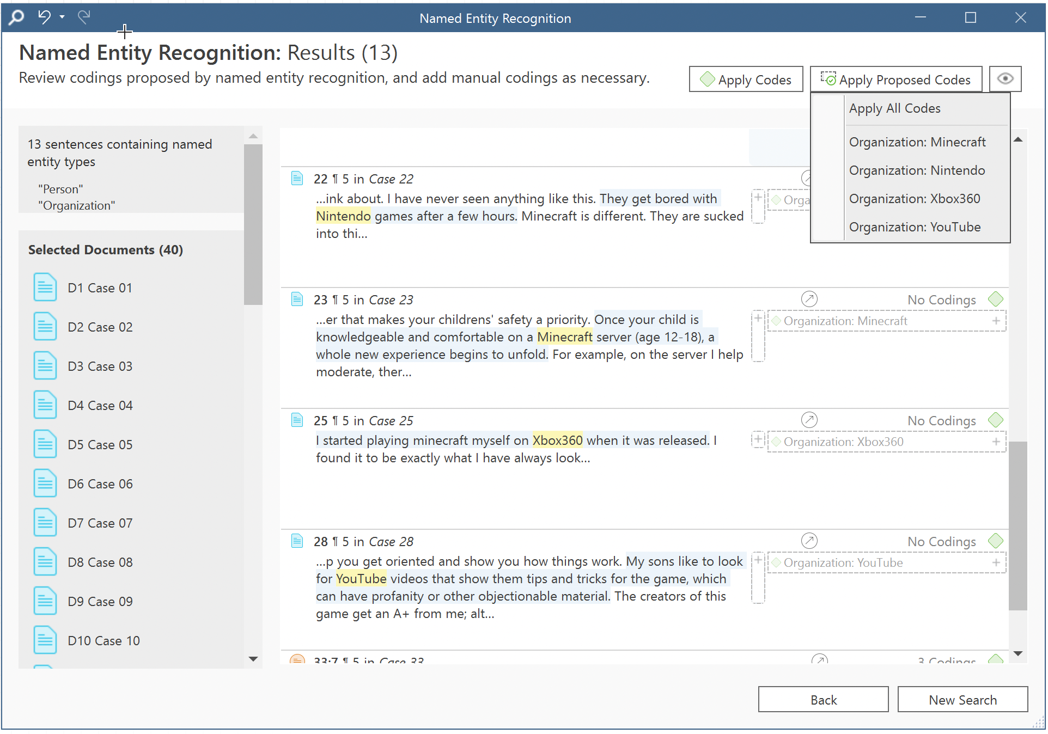
Task: Open the Apply Proposed Codes dropdown
Action: tap(895, 79)
